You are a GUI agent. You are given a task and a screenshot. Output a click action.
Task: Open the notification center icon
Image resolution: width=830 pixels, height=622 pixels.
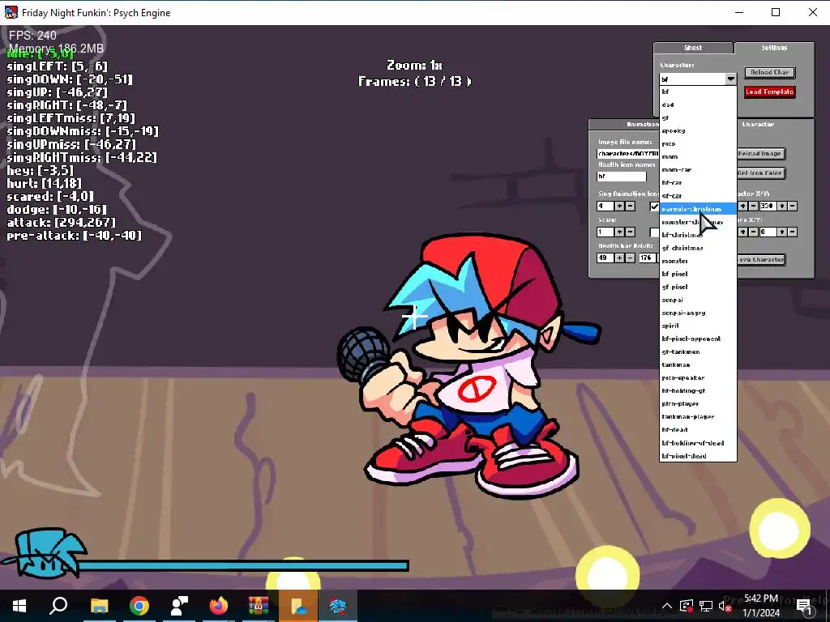pyautogui.click(x=804, y=607)
